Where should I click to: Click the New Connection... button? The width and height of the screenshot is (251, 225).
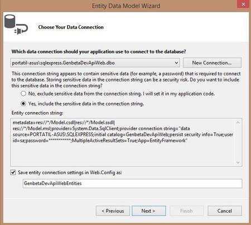click(212, 63)
